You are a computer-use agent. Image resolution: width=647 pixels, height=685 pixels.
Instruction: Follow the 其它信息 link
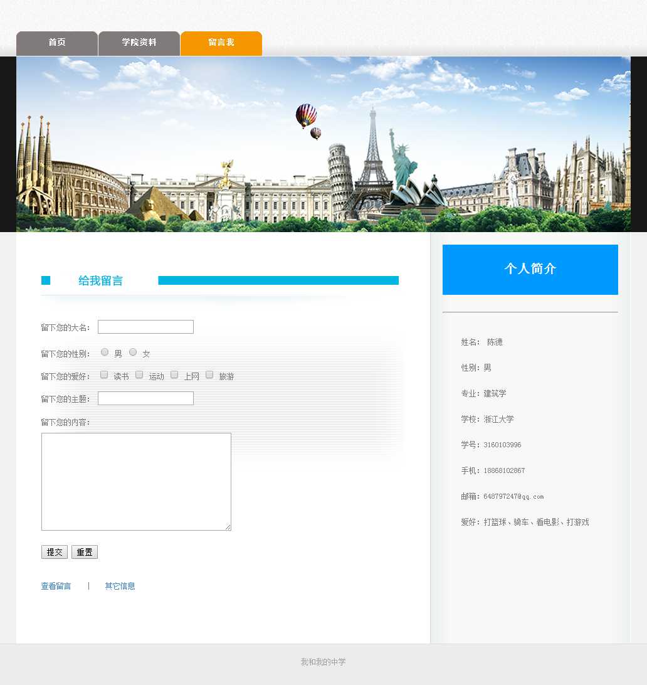(120, 586)
